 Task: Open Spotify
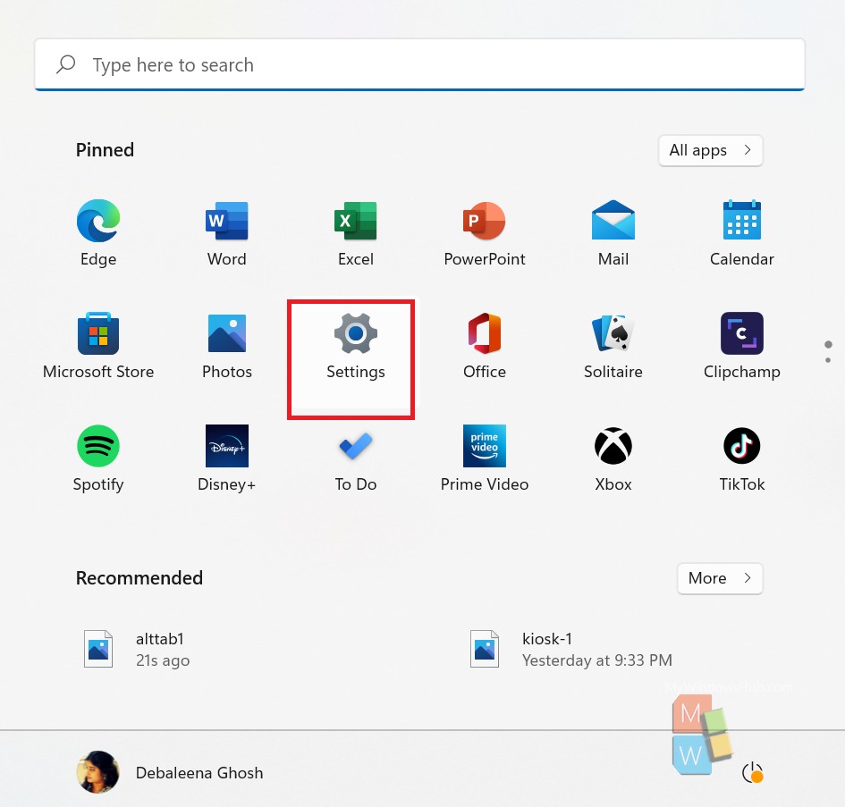(98, 458)
